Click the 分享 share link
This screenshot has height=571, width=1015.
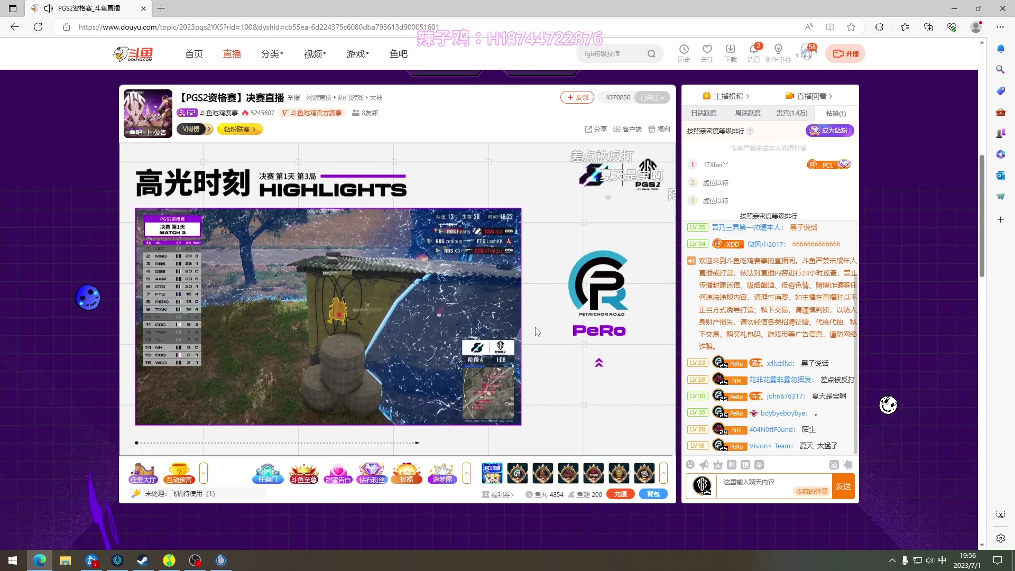[596, 129]
